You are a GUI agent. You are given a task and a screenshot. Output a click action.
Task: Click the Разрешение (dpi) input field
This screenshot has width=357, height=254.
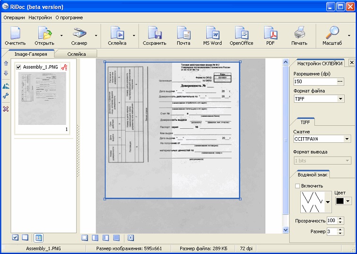click(x=315, y=81)
